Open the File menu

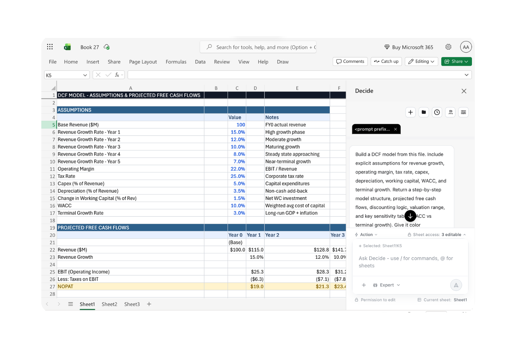(x=53, y=62)
